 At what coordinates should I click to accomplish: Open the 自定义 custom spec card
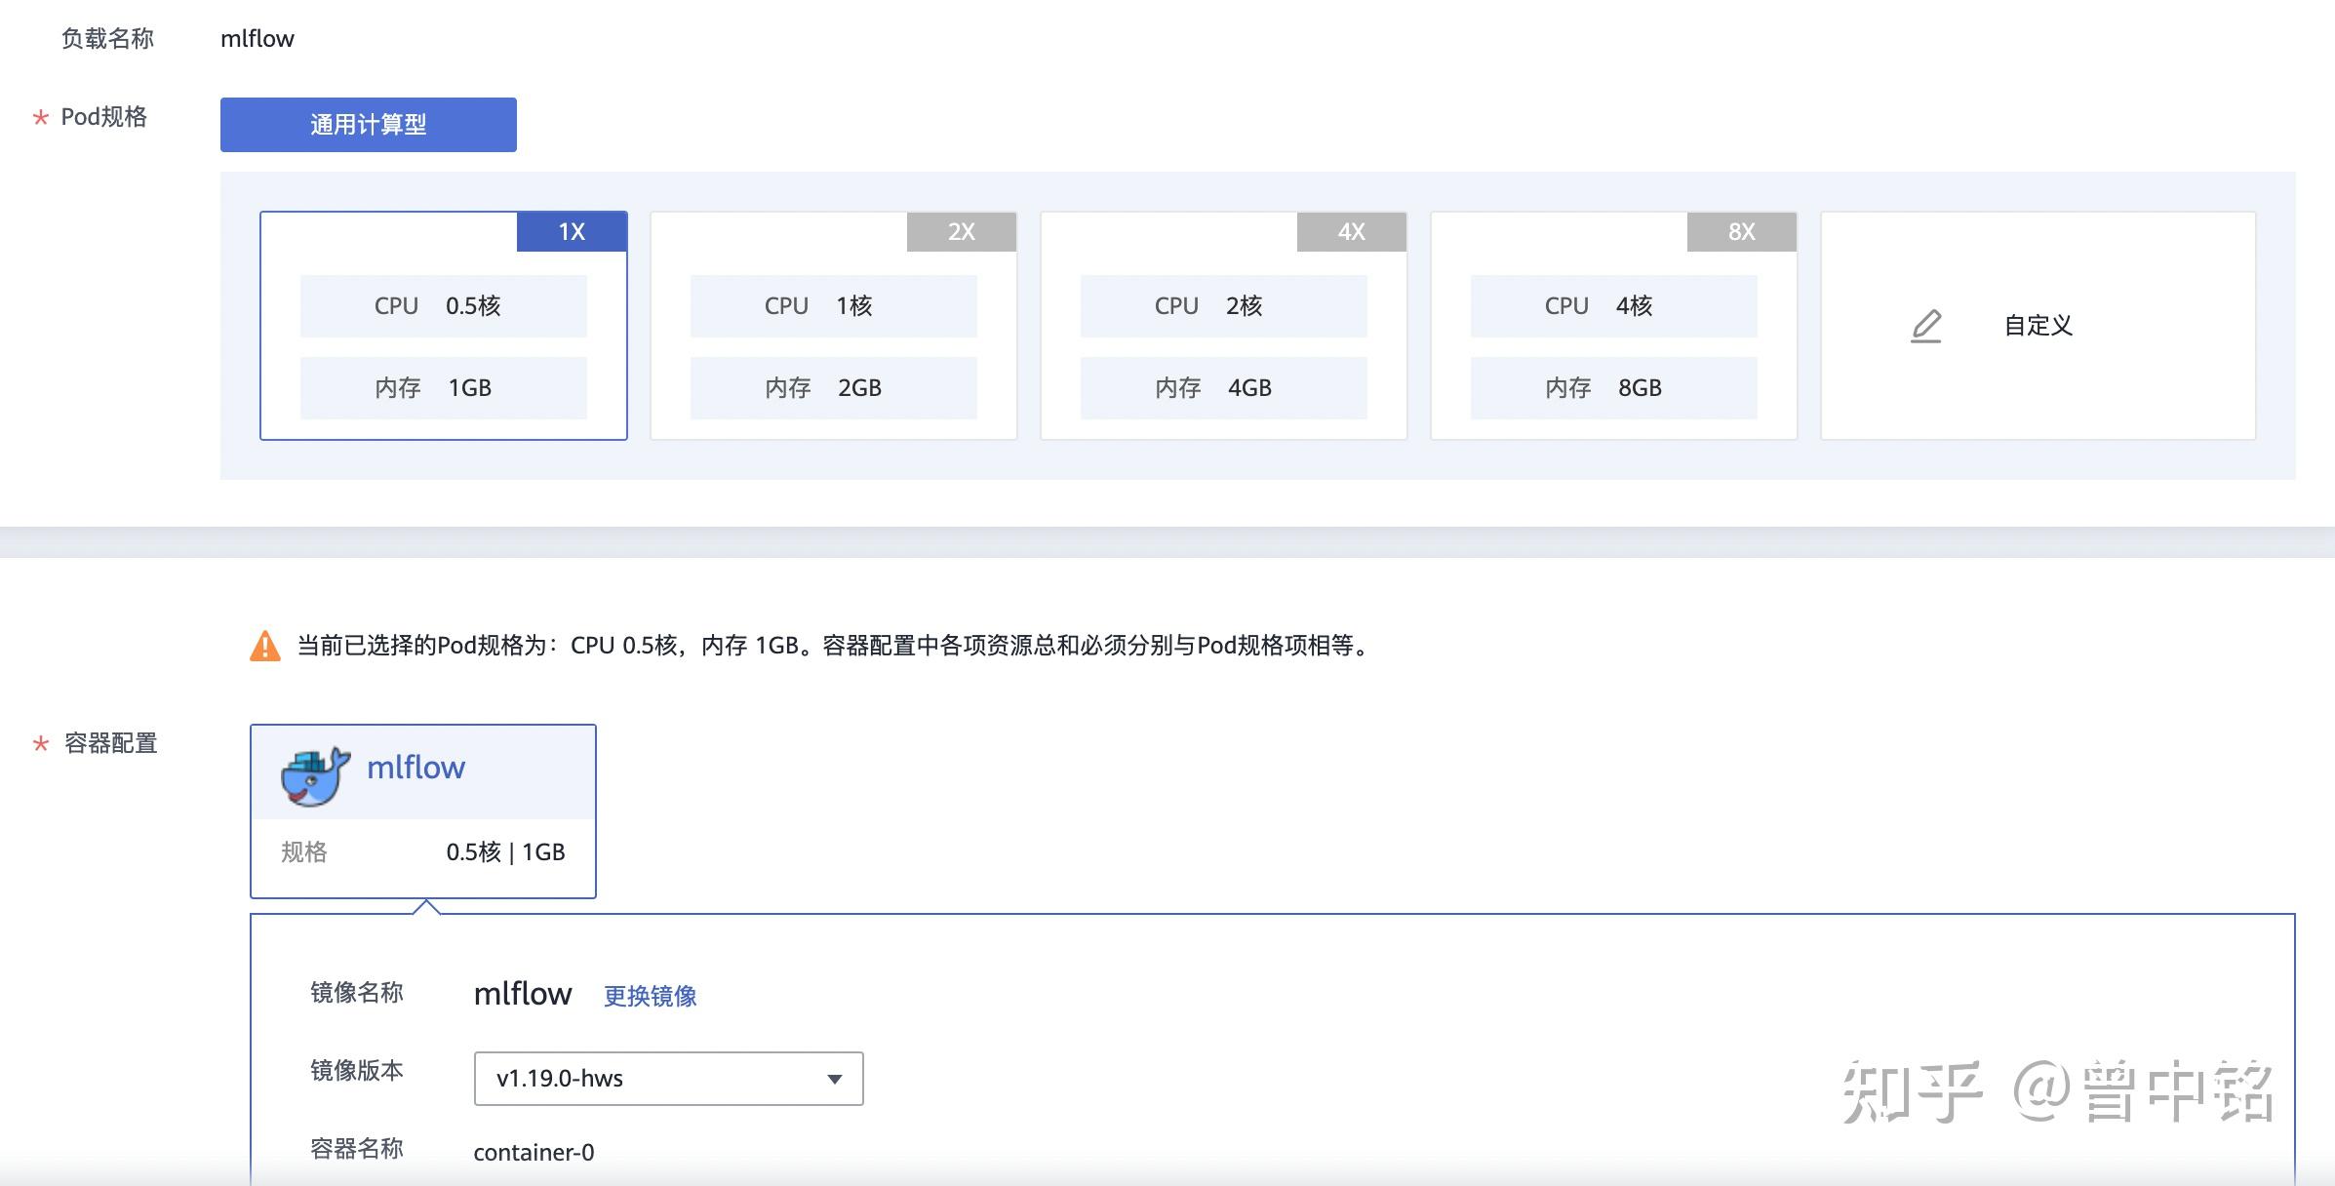click(x=2038, y=326)
